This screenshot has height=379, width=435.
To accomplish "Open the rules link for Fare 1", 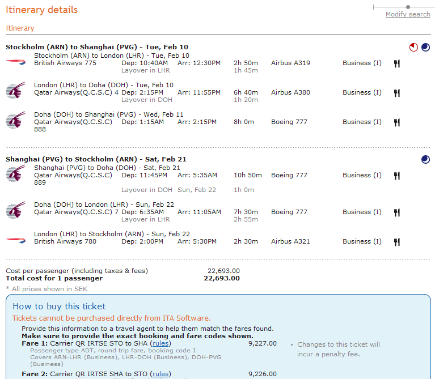I will coord(161,343).
